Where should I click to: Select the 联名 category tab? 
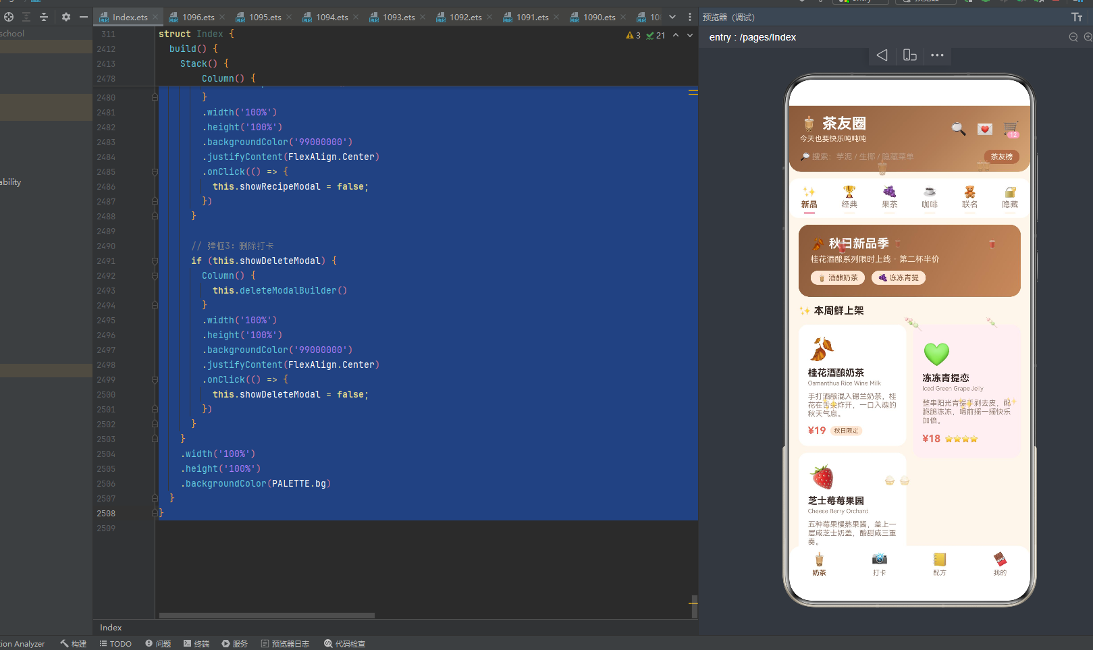970,198
